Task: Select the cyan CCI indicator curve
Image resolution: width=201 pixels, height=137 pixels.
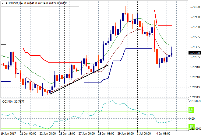Action: (86, 115)
